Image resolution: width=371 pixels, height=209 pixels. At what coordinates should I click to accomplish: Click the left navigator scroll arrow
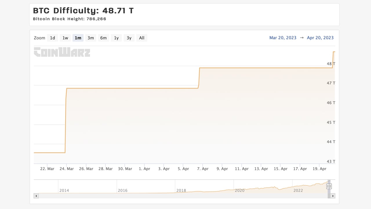[x=36, y=196]
